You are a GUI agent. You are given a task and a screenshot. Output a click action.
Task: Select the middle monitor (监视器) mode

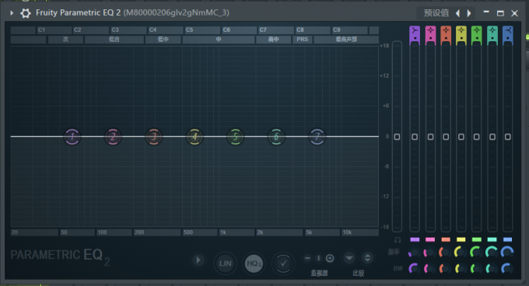pos(318,258)
